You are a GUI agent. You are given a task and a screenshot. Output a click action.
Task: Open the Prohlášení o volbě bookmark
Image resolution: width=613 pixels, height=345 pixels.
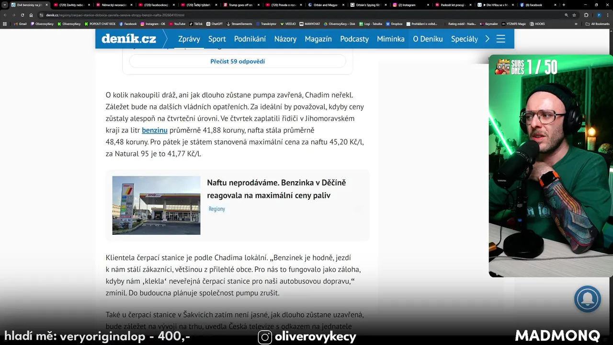421,23
